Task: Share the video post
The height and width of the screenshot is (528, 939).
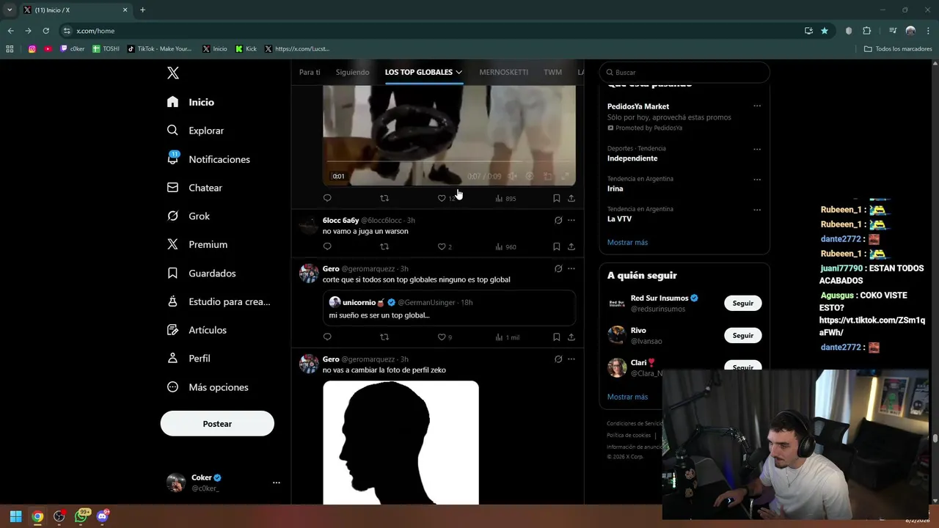Action: coord(571,198)
